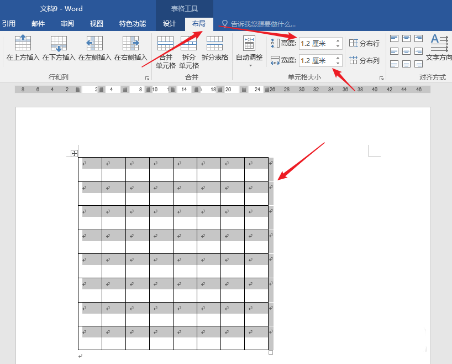452x364 pixels.
Task: Select align bottom center icon
Action: click(x=407, y=64)
